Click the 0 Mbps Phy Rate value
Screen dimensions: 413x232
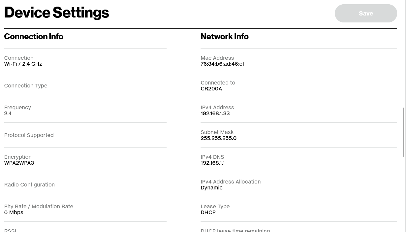[14, 213]
